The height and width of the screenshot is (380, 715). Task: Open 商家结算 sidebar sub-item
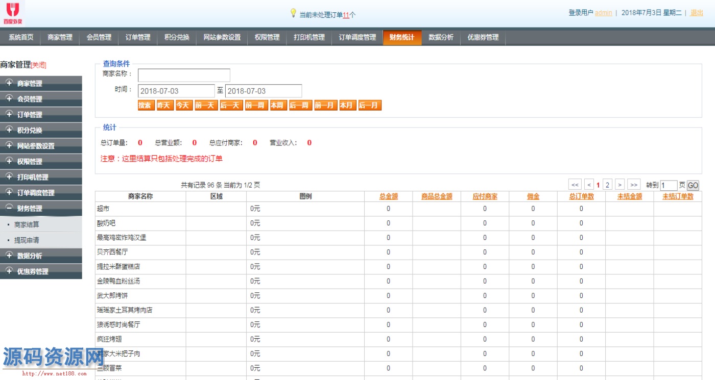tap(27, 224)
